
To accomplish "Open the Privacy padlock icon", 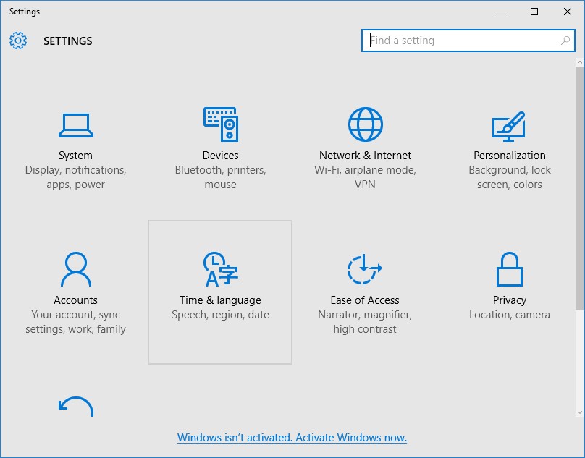I will click(x=509, y=269).
